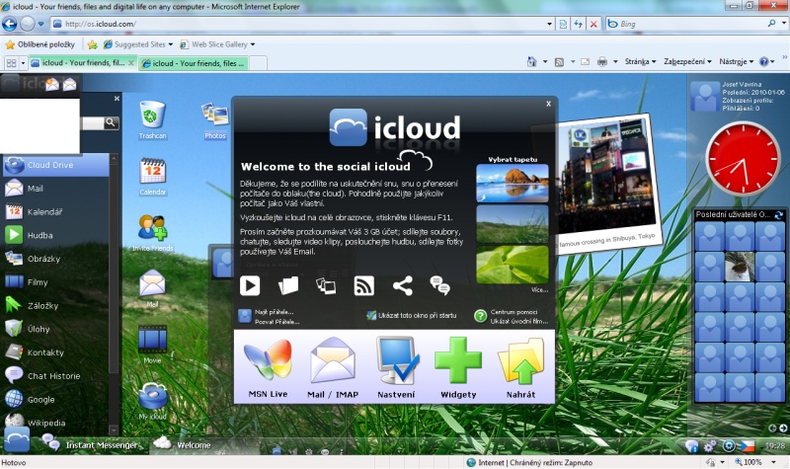Click the sidebar search magnifier button
The height and width of the screenshot is (469, 790).
click(111, 122)
